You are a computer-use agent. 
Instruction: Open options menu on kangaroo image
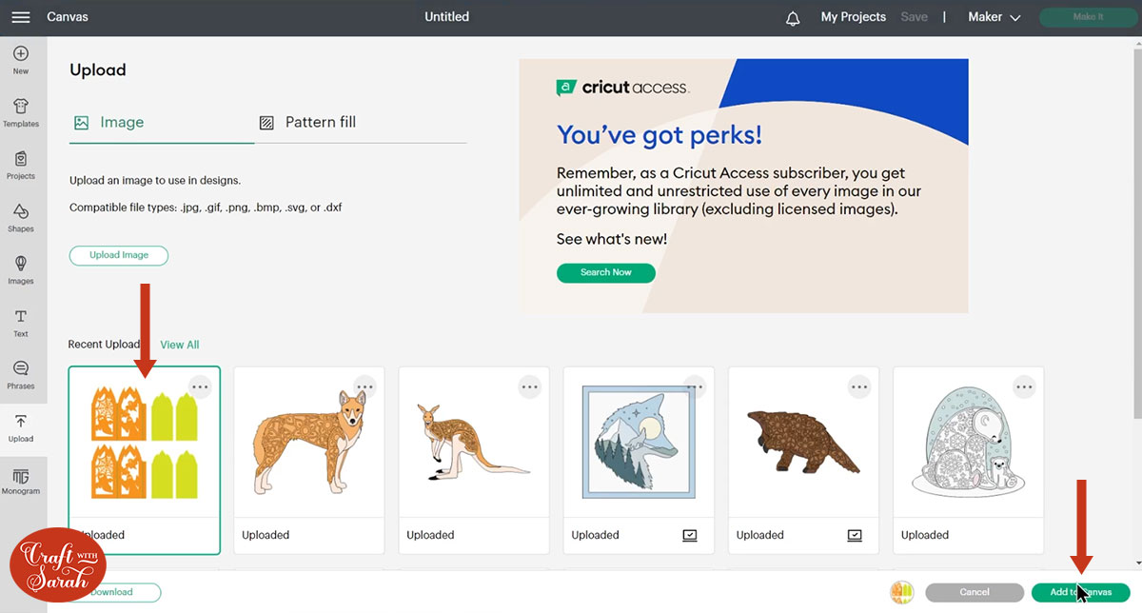(529, 387)
